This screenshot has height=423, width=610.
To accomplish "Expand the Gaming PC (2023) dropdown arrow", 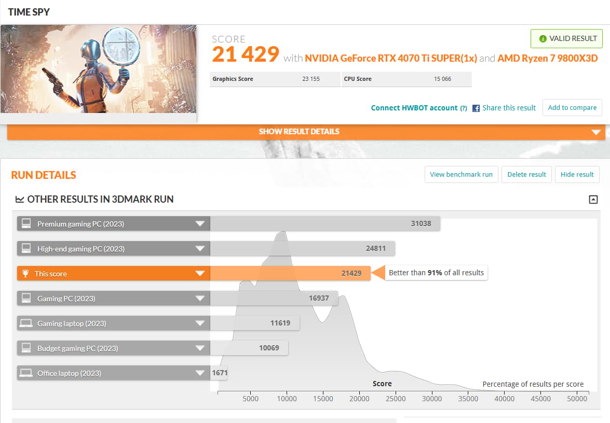I will tap(200, 298).
